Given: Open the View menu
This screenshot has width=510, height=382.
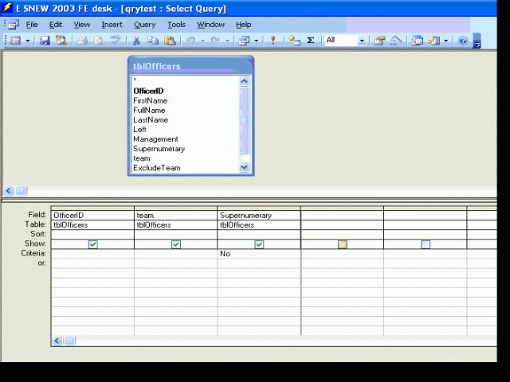Looking at the screenshot, I should pyautogui.click(x=81, y=25).
